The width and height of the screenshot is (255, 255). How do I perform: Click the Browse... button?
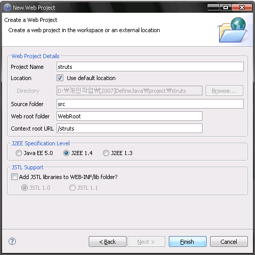click(224, 91)
